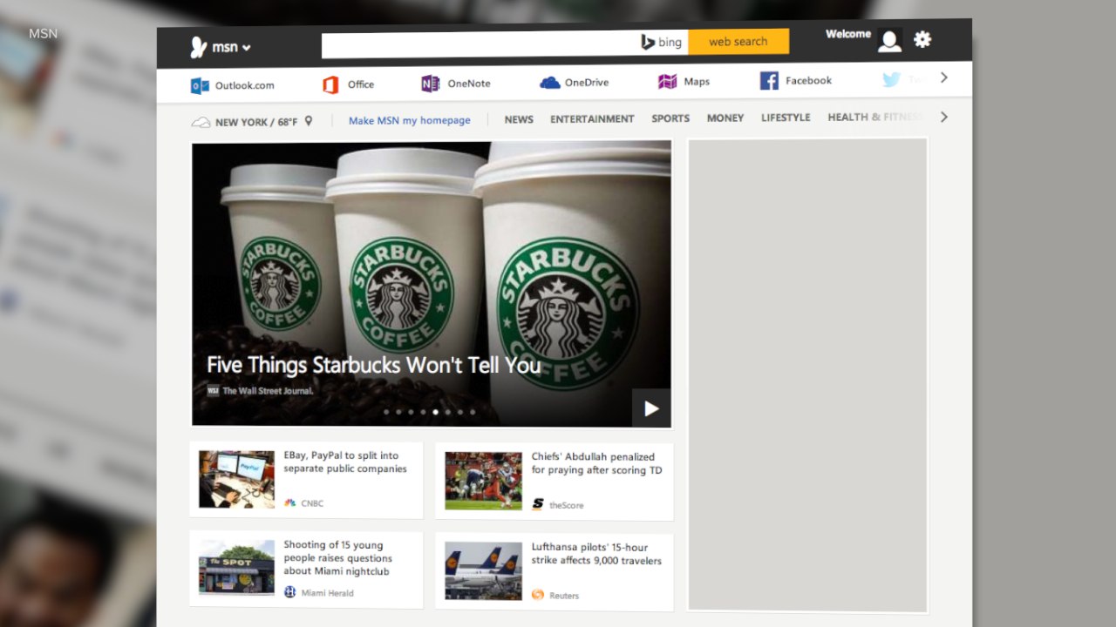This screenshot has width=1116, height=627.
Task: Select the last carousel dot
Action: point(473,412)
